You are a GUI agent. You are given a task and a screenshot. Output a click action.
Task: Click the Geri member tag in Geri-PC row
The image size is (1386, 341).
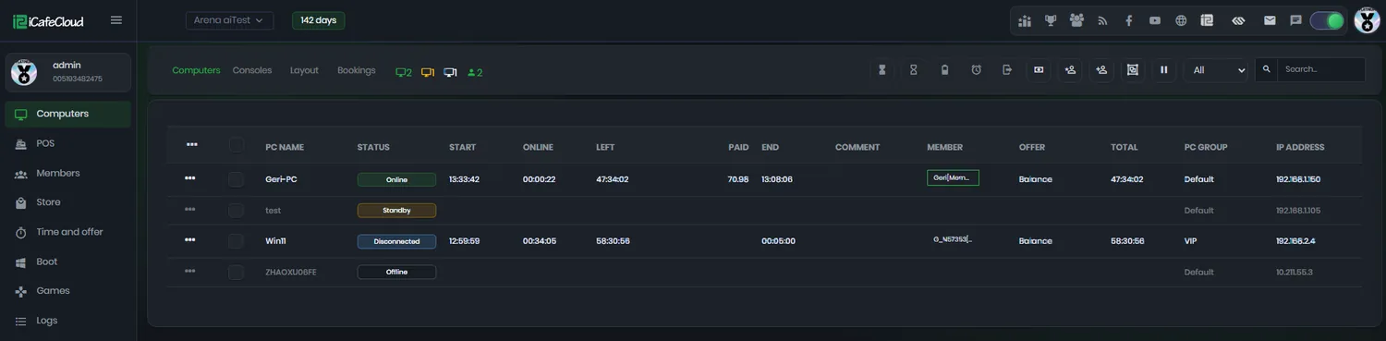(x=953, y=177)
